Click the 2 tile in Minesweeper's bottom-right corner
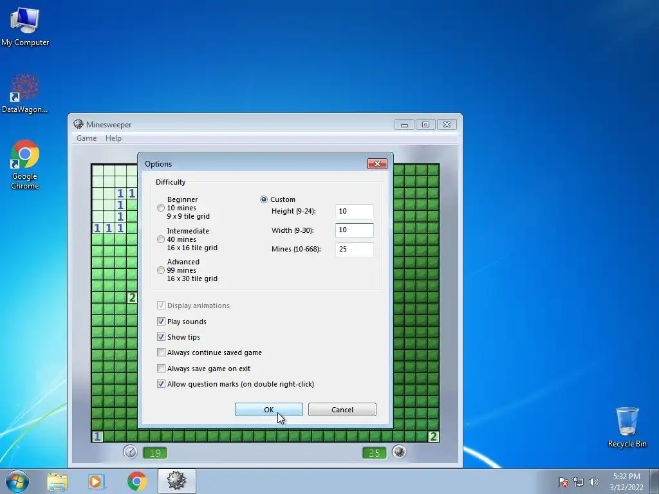Image resolution: width=659 pixels, height=494 pixels. point(433,437)
